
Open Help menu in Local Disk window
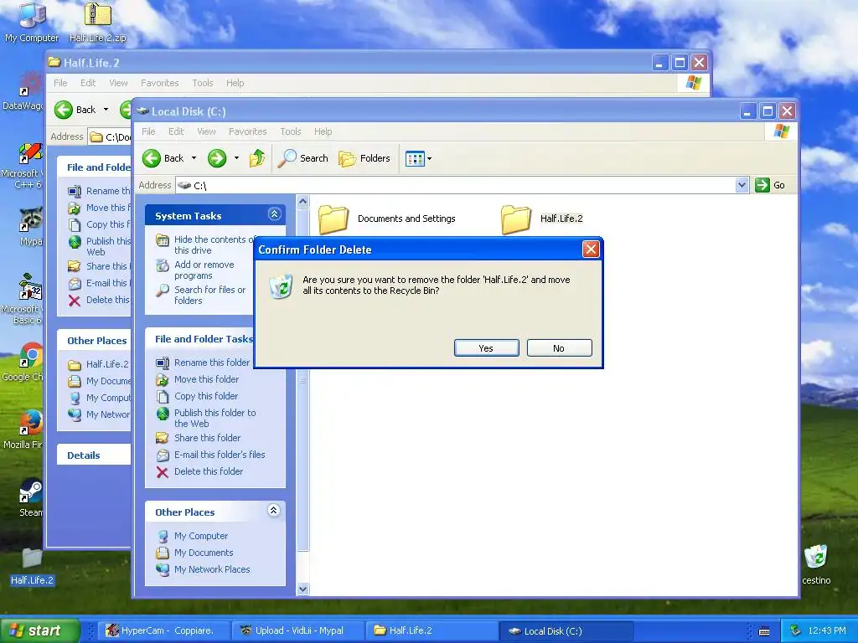(x=323, y=131)
